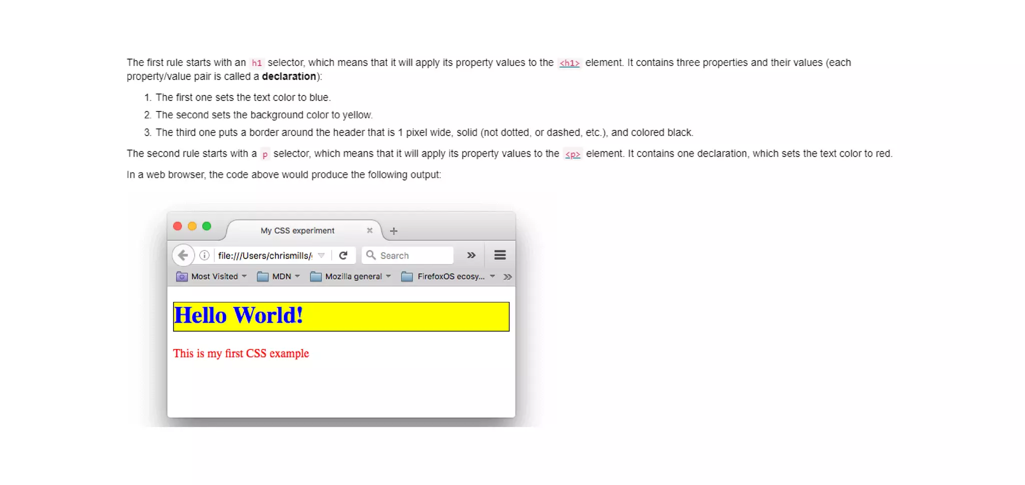Click the reload page icon

343,255
